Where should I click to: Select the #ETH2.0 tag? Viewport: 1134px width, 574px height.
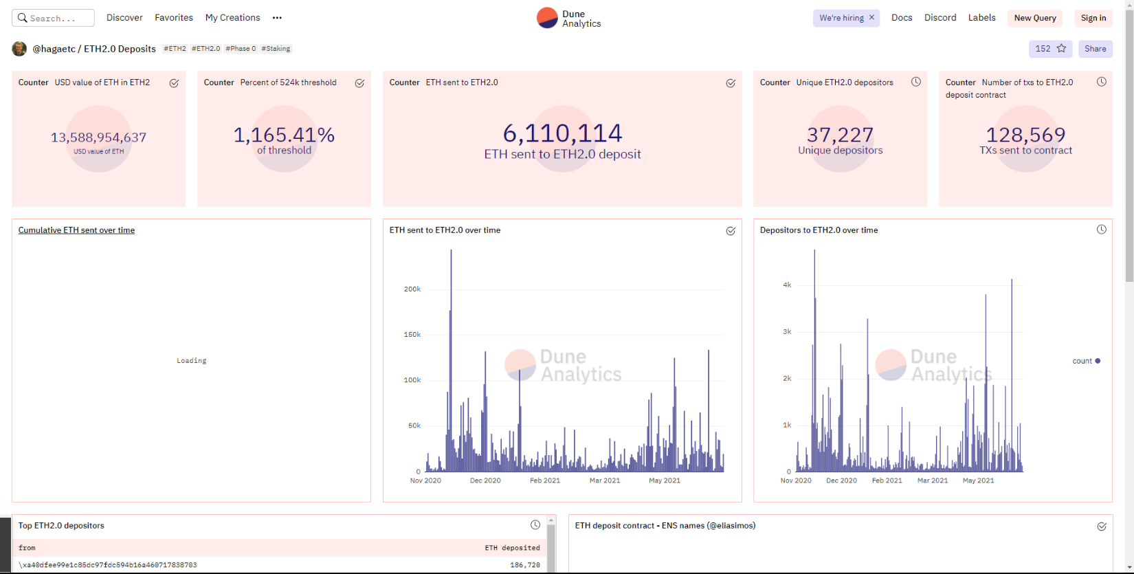[205, 49]
